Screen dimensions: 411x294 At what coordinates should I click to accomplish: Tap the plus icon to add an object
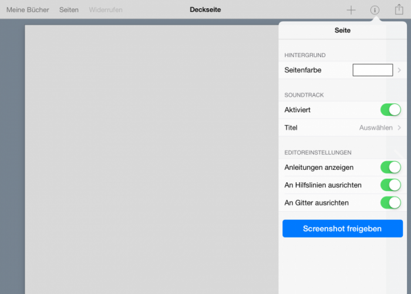[351, 10]
